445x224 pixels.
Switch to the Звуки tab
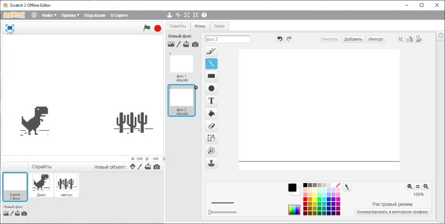[219, 26]
